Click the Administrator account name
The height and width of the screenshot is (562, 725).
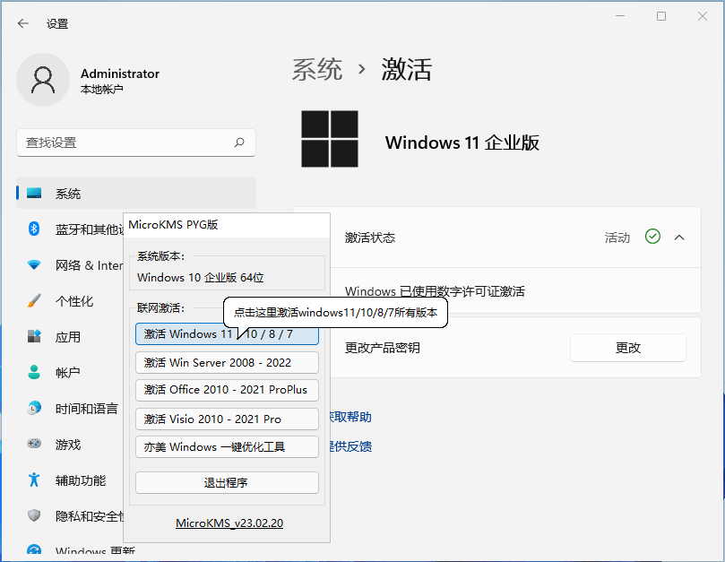pyautogui.click(x=120, y=73)
